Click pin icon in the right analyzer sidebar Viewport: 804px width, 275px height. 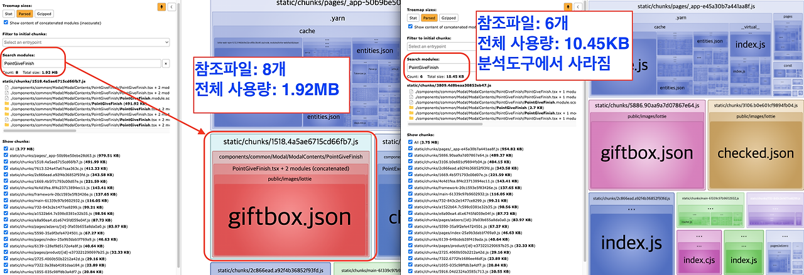pyautogui.click(x=568, y=6)
